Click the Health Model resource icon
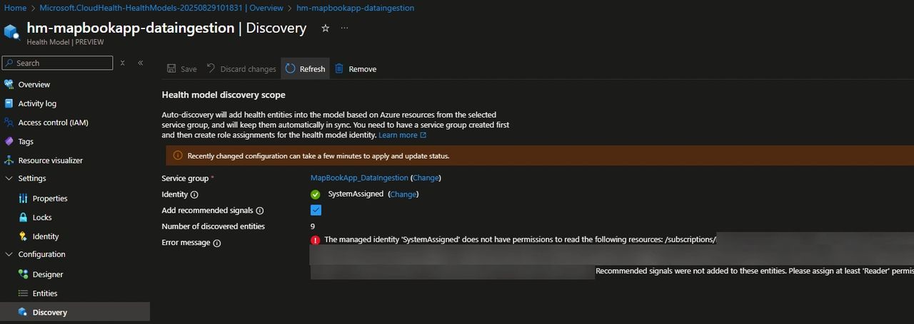This screenshot has width=914, height=324. click(x=11, y=32)
